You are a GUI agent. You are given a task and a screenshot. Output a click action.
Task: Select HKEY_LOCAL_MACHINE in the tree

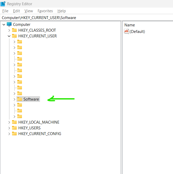[x=39, y=122]
